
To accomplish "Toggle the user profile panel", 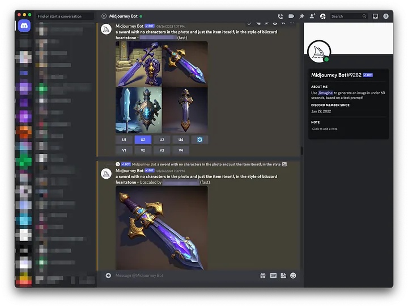I will pos(322,16).
